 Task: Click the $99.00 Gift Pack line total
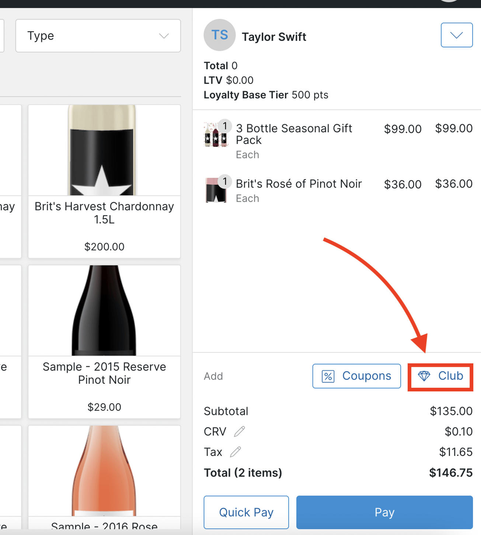453,129
